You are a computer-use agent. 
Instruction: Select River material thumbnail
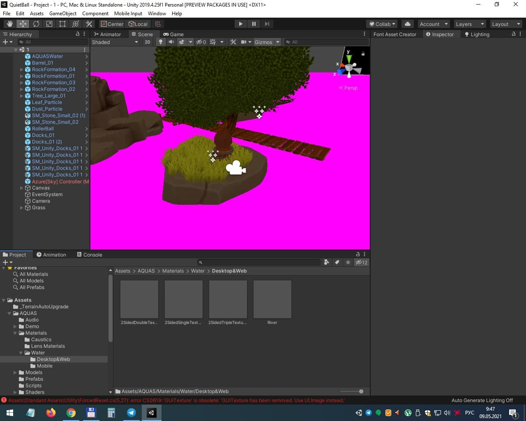pos(272,299)
